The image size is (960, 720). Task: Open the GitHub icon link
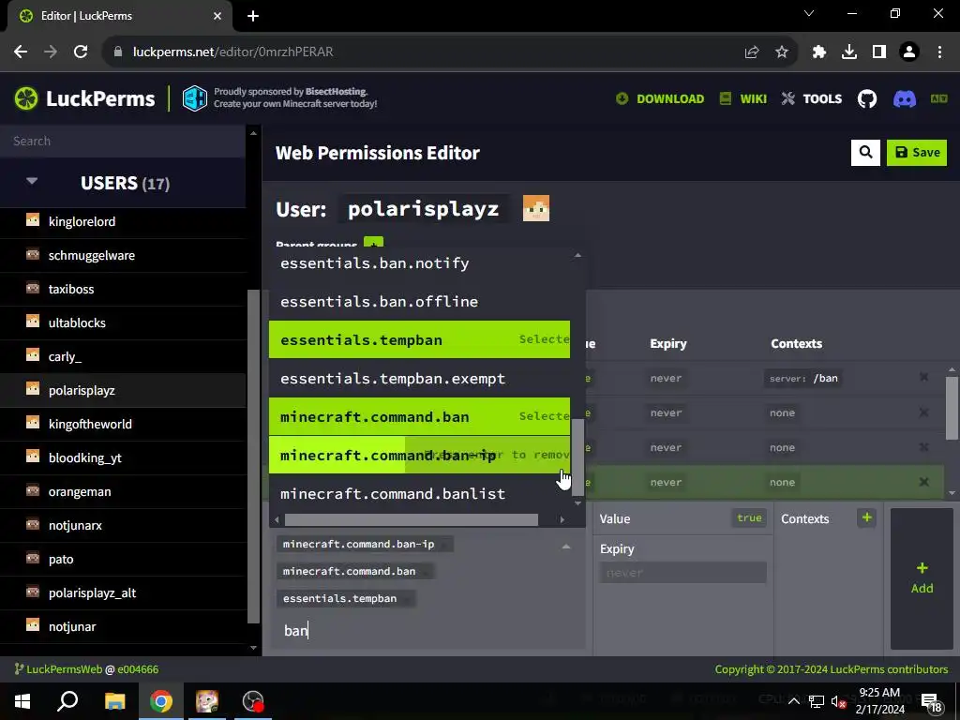click(867, 98)
